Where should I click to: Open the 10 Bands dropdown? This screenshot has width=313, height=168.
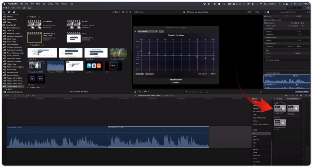(x=149, y=74)
